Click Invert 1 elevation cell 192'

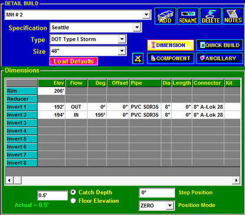click(x=51, y=107)
